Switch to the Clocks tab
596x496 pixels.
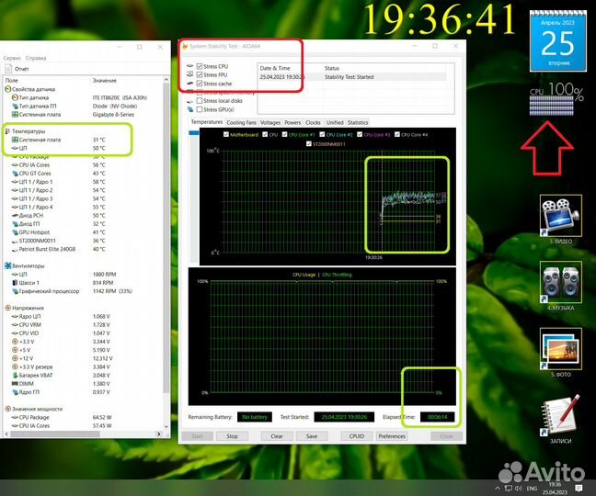pyautogui.click(x=313, y=122)
